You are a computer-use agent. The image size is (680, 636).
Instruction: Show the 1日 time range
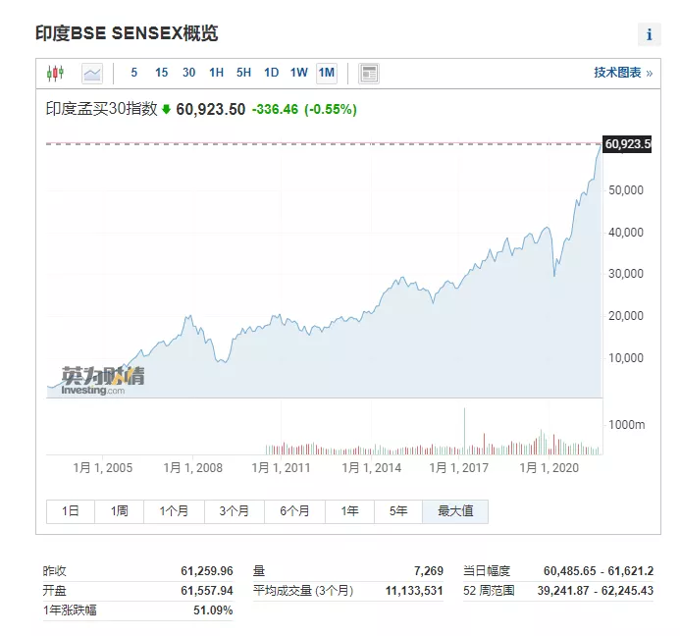71,511
